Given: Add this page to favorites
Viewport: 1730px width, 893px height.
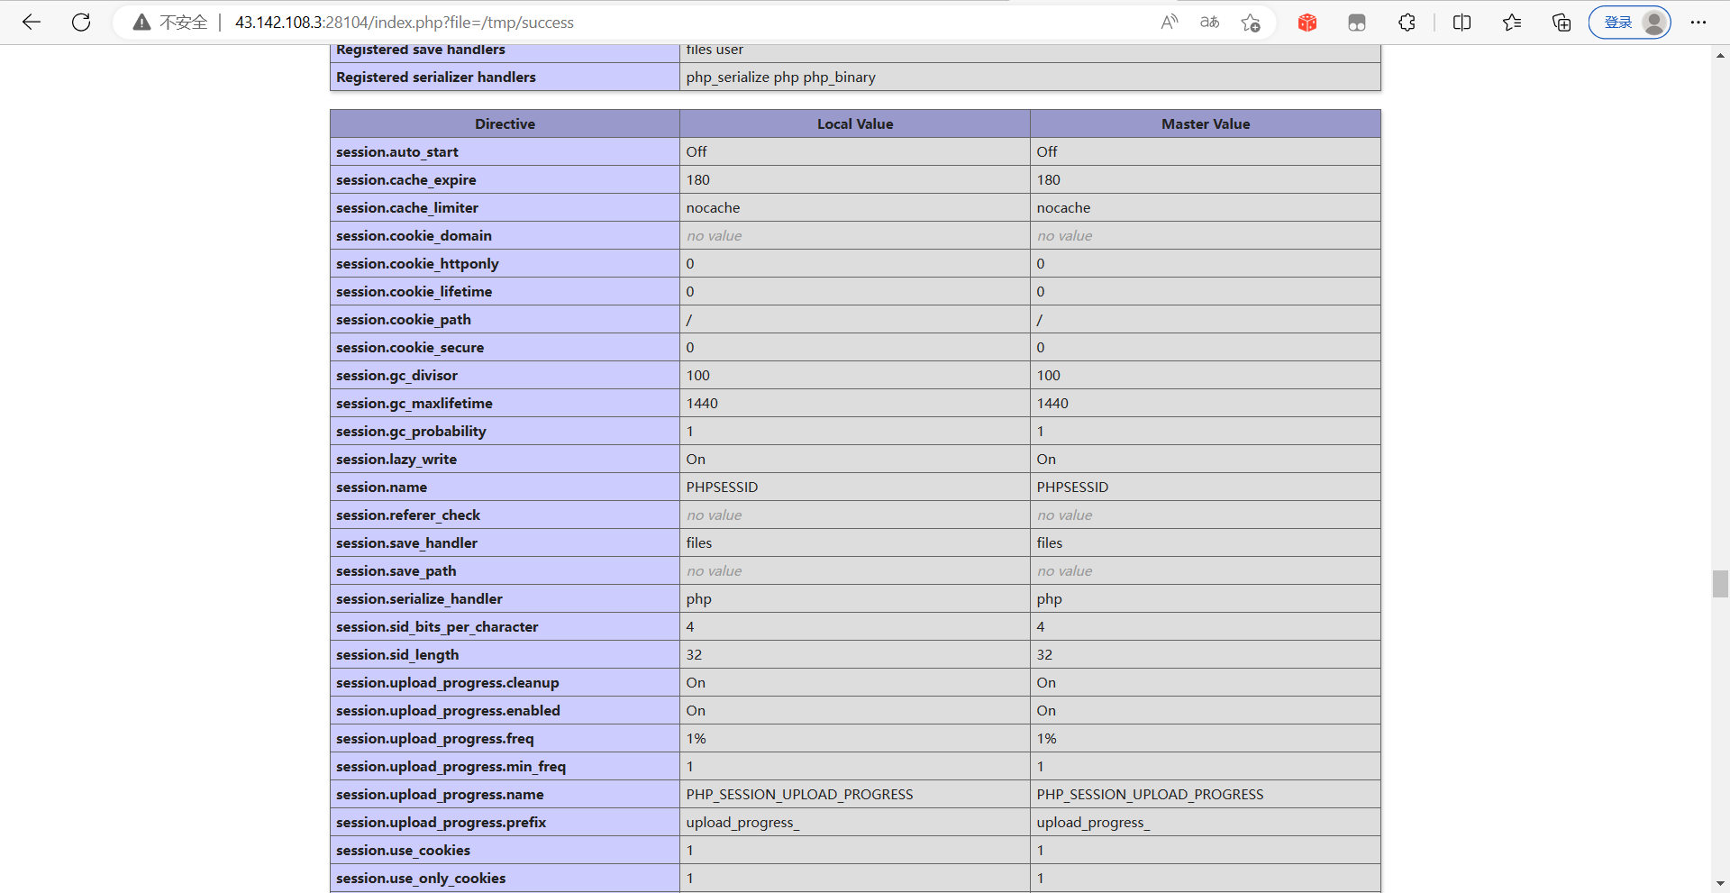Looking at the screenshot, I should pyautogui.click(x=1251, y=23).
